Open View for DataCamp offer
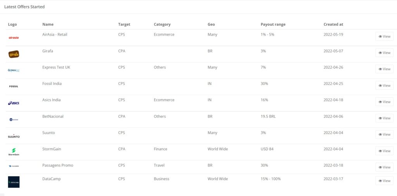 click(384, 181)
